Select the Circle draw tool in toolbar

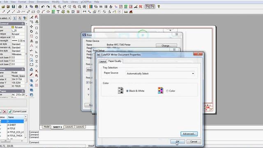tap(38, 12)
